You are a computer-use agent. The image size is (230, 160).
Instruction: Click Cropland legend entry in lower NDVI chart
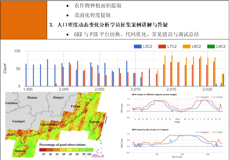coord(202,132)
